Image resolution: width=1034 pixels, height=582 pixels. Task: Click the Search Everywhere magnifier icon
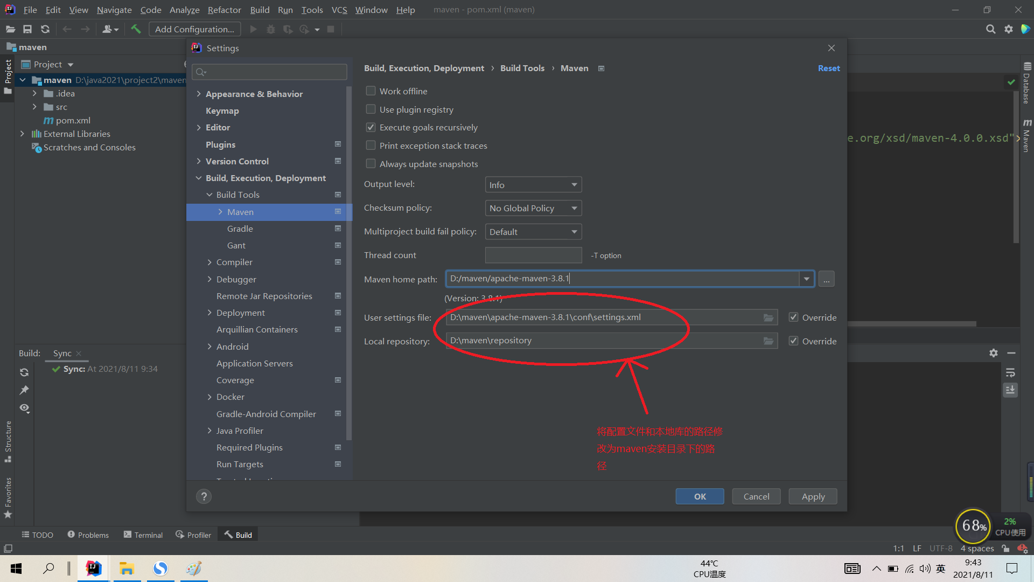click(990, 29)
